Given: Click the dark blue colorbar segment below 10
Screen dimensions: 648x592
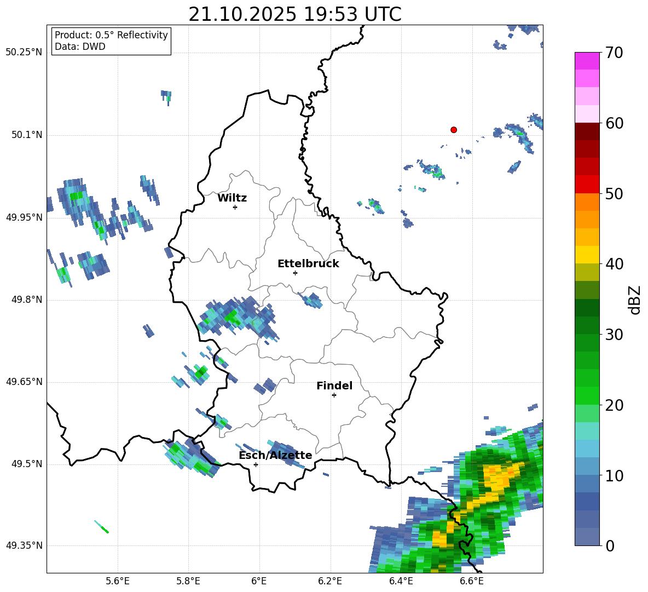Looking at the screenshot, I should pyautogui.click(x=587, y=501).
